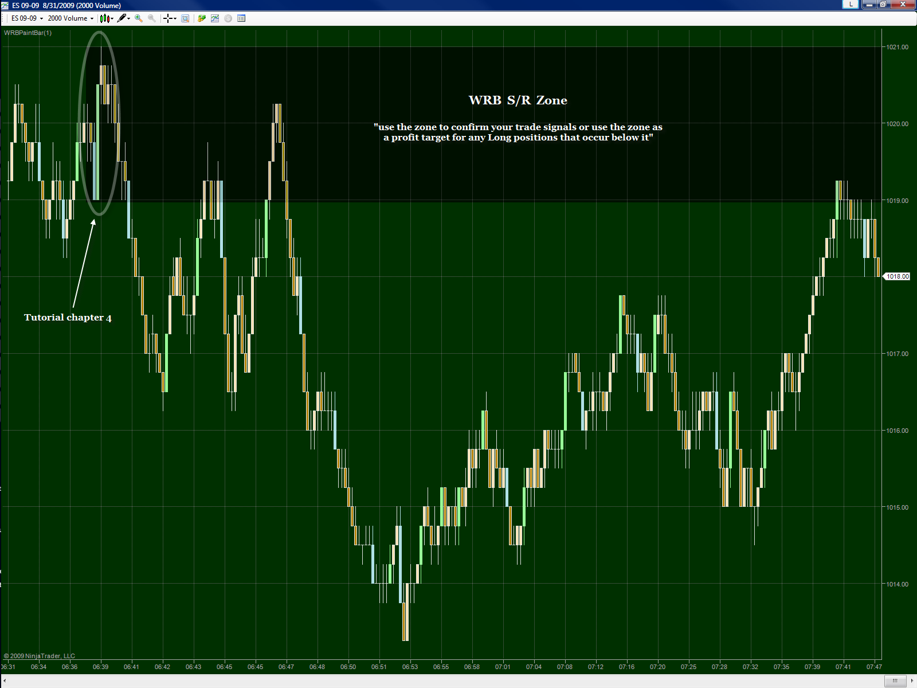Viewport: 917px width, 688px height.
Task: Expand the chart style dropdown arrow
Action: 112,18
